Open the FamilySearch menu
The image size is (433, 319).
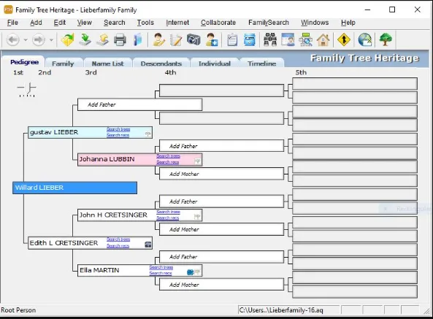click(x=269, y=23)
